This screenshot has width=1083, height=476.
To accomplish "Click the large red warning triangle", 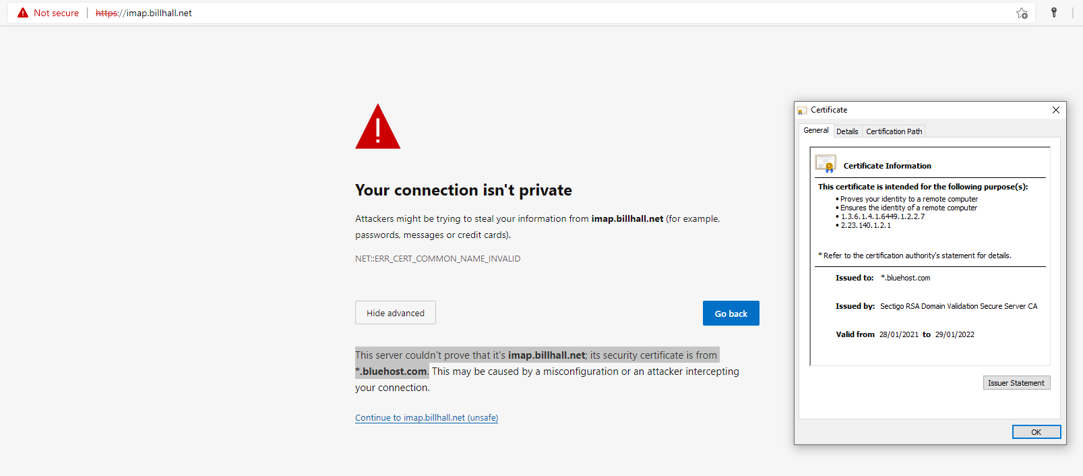I will coord(377,128).
